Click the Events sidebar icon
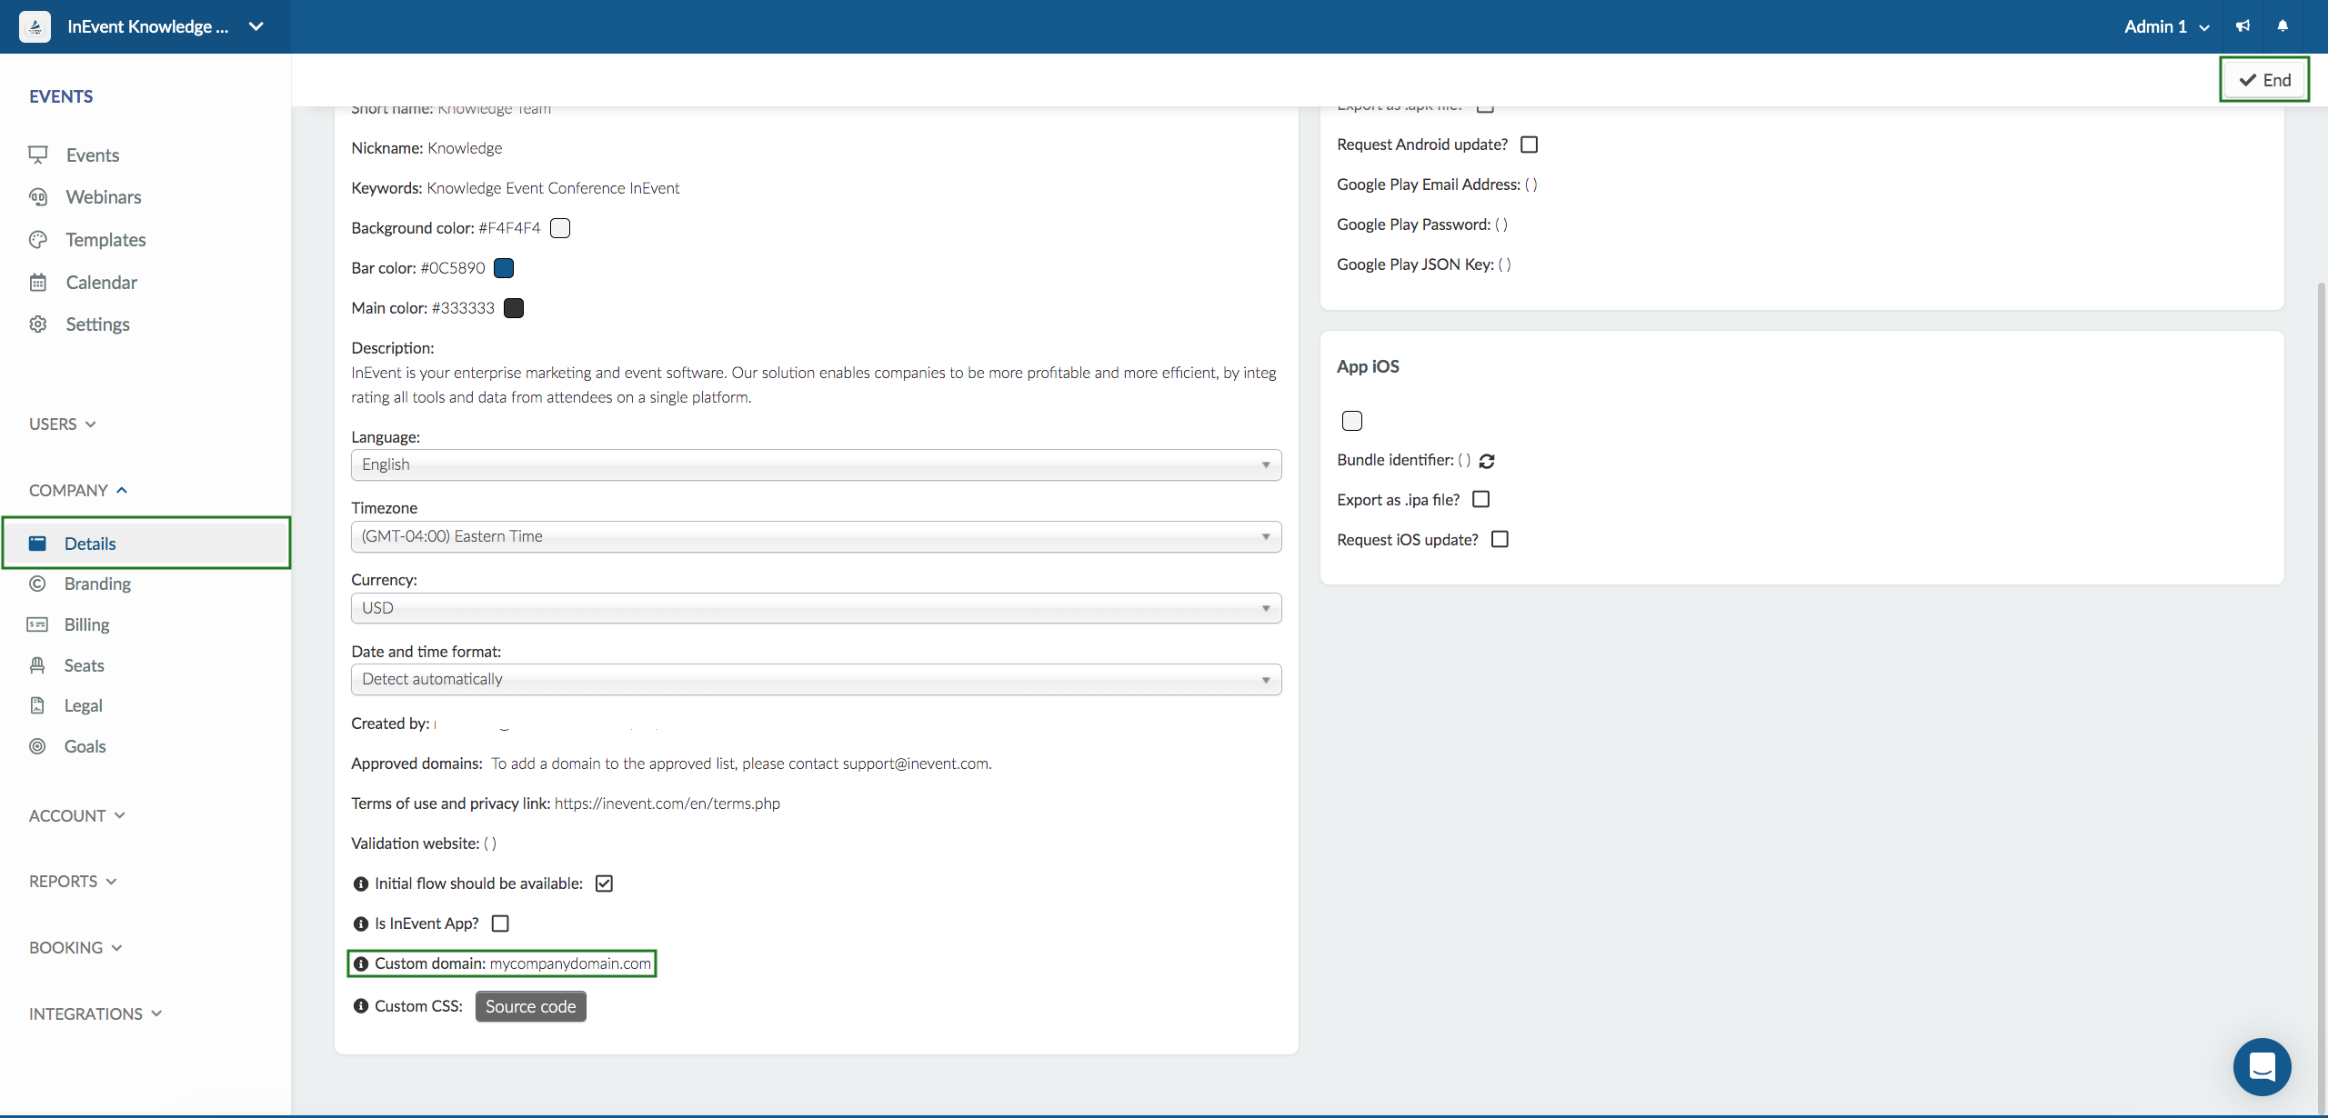Viewport: 2328px width, 1118px height. point(38,155)
